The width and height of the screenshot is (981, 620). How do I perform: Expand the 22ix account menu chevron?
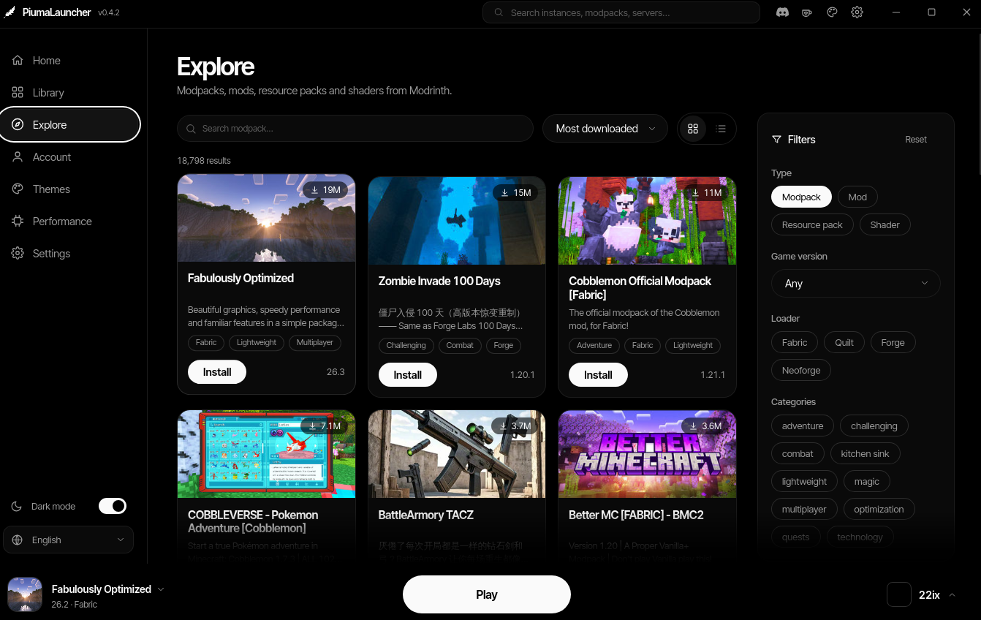tap(952, 594)
